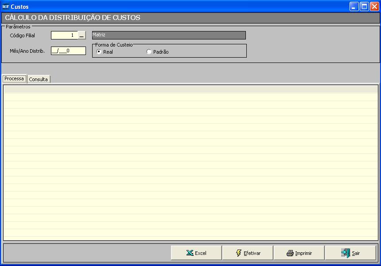Click the Cálculo da Distribuição de Custos heading
Image resolution: width=381 pixels, height=266 pixels.
(x=73, y=18)
